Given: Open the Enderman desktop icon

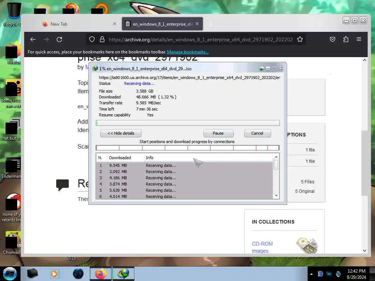Looking at the screenshot, I should pos(11,168).
